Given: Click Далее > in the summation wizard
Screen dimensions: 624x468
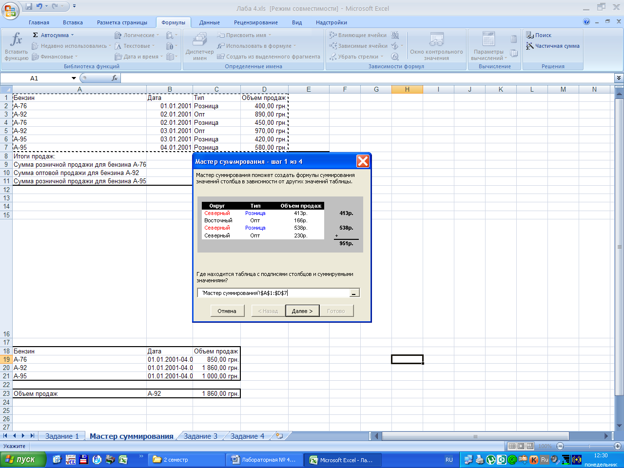Looking at the screenshot, I should pos(302,311).
